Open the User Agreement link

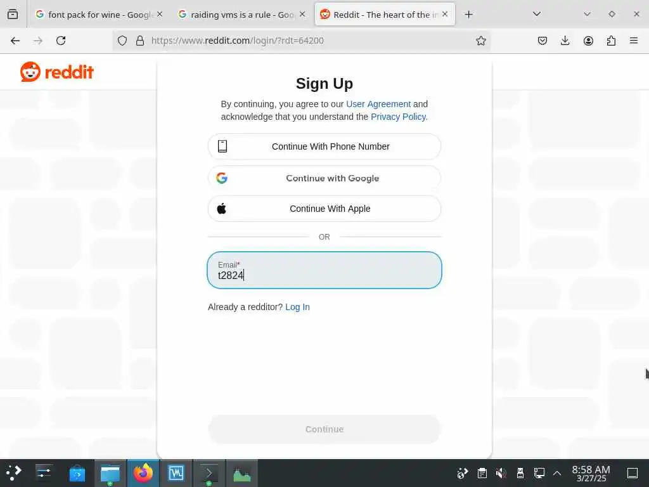coord(378,104)
